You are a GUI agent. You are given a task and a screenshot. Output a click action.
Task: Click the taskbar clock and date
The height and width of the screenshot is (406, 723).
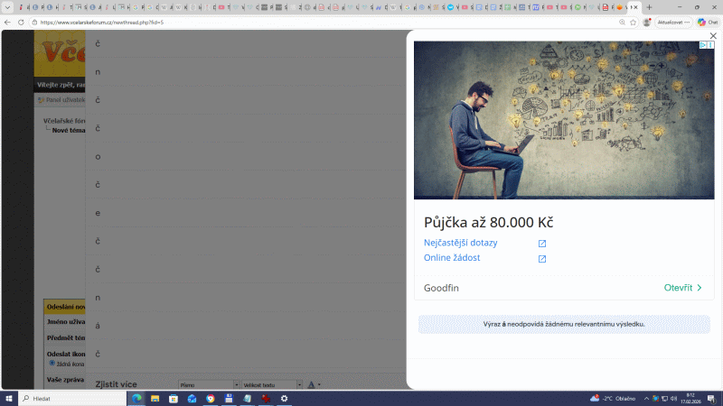click(690, 399)
